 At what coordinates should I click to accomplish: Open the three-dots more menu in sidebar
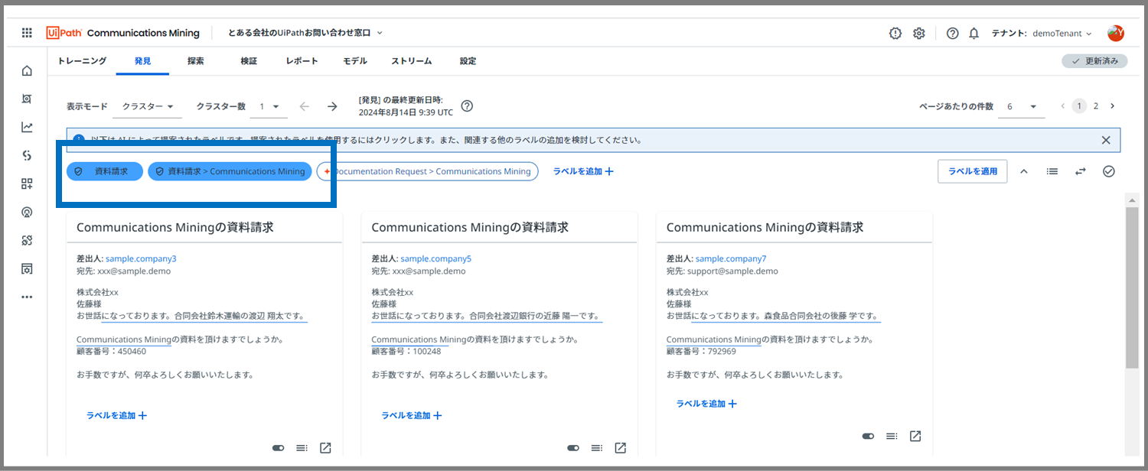pyautogui.click(x=28, y=297)
